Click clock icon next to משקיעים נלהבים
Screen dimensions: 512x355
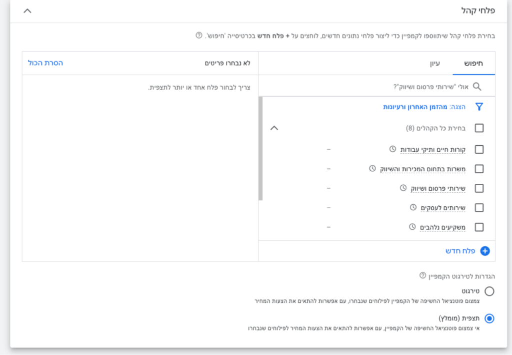(x=412, y=227)
